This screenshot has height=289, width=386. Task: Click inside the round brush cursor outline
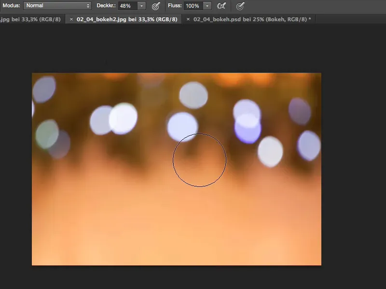(x=199, y=159)
